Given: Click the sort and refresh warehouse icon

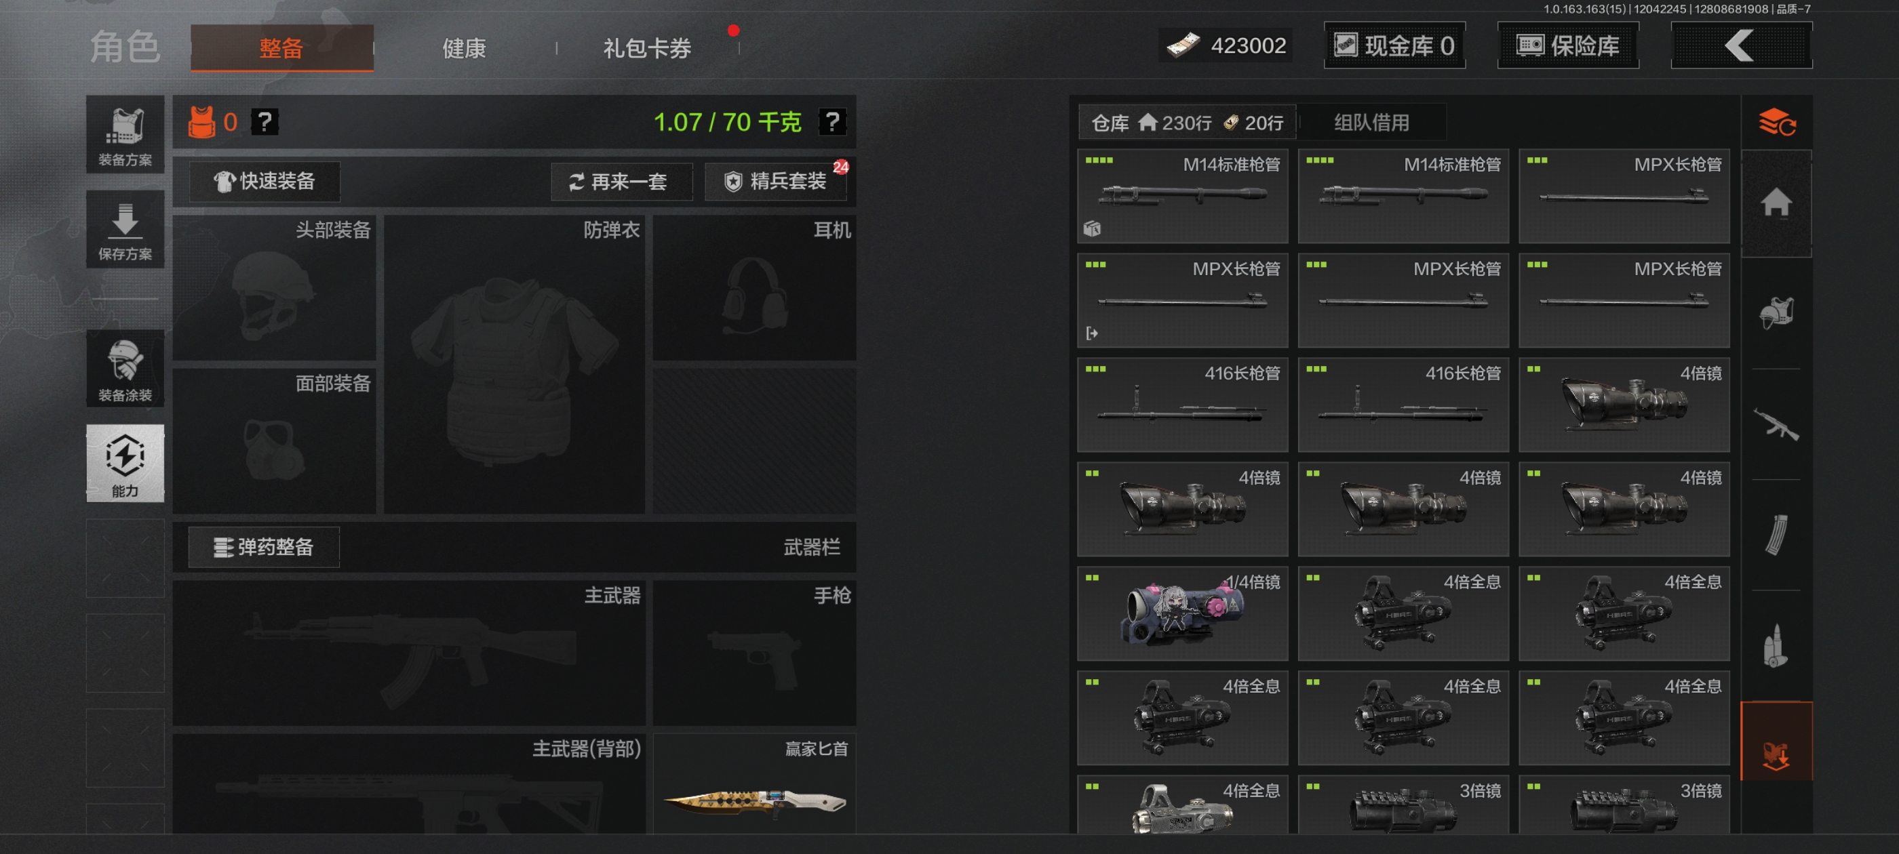Looking at the screenshot, I should pos(1776,122).
